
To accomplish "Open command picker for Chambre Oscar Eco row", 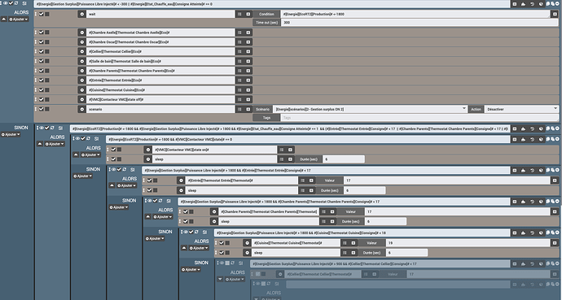I will click(x=248, y=41).
